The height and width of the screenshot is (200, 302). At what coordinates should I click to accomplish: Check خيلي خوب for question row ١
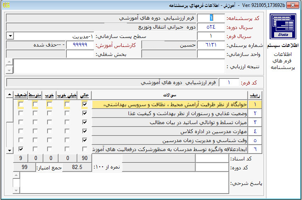tap(67, 104)
